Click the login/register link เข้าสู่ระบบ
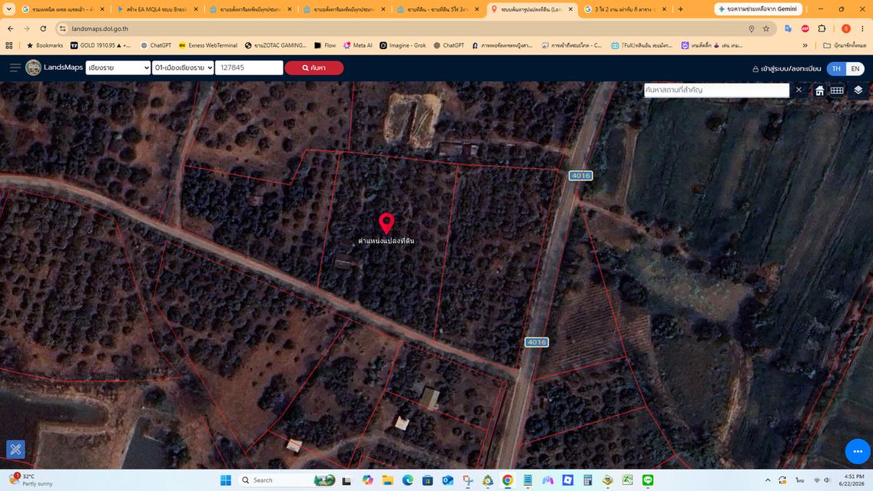 786,68
